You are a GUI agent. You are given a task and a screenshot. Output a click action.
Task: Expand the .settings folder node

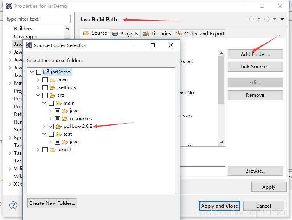coord(38,87)
